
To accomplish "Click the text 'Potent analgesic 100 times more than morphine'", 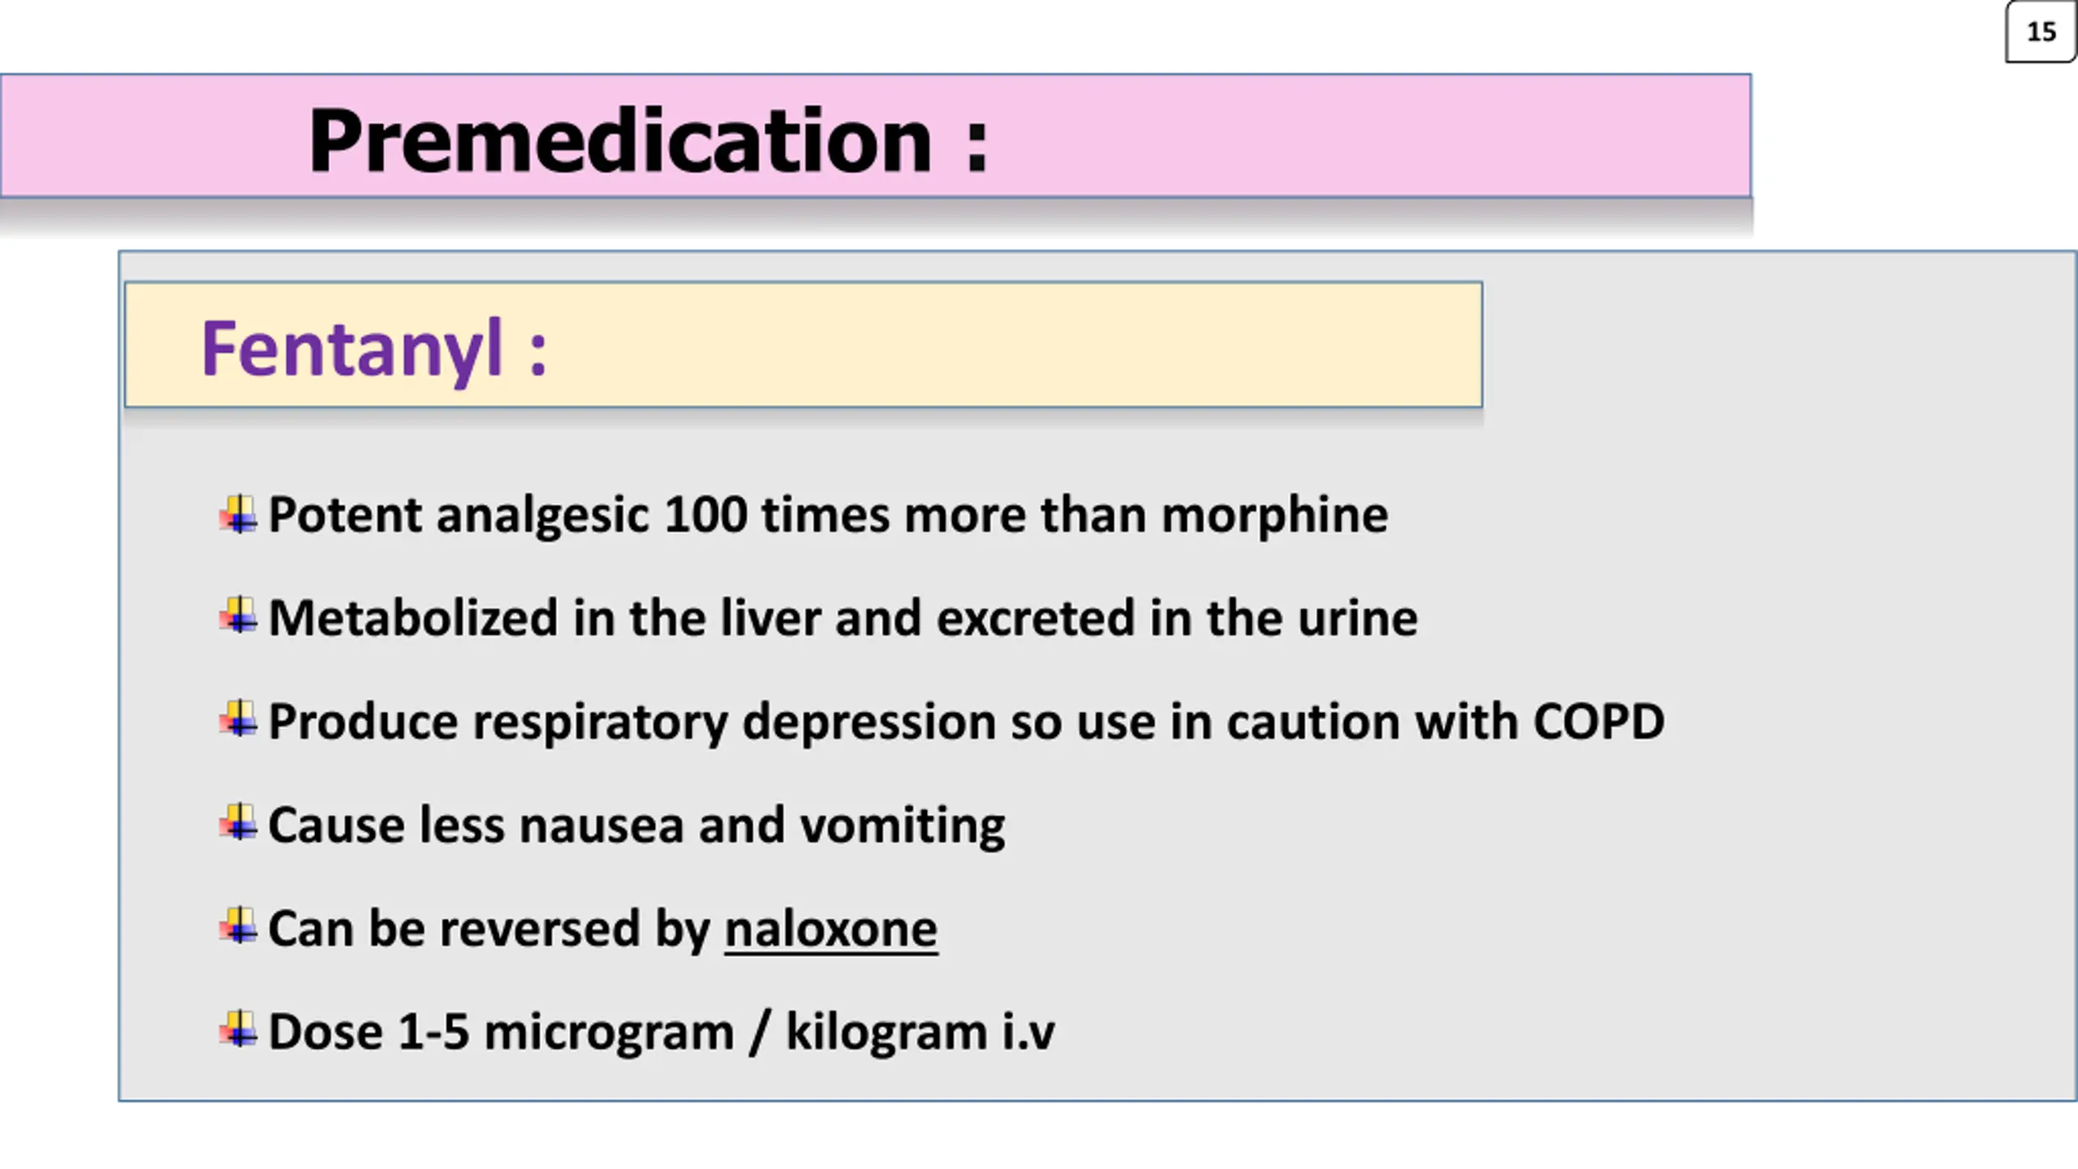I will point(828,515).
